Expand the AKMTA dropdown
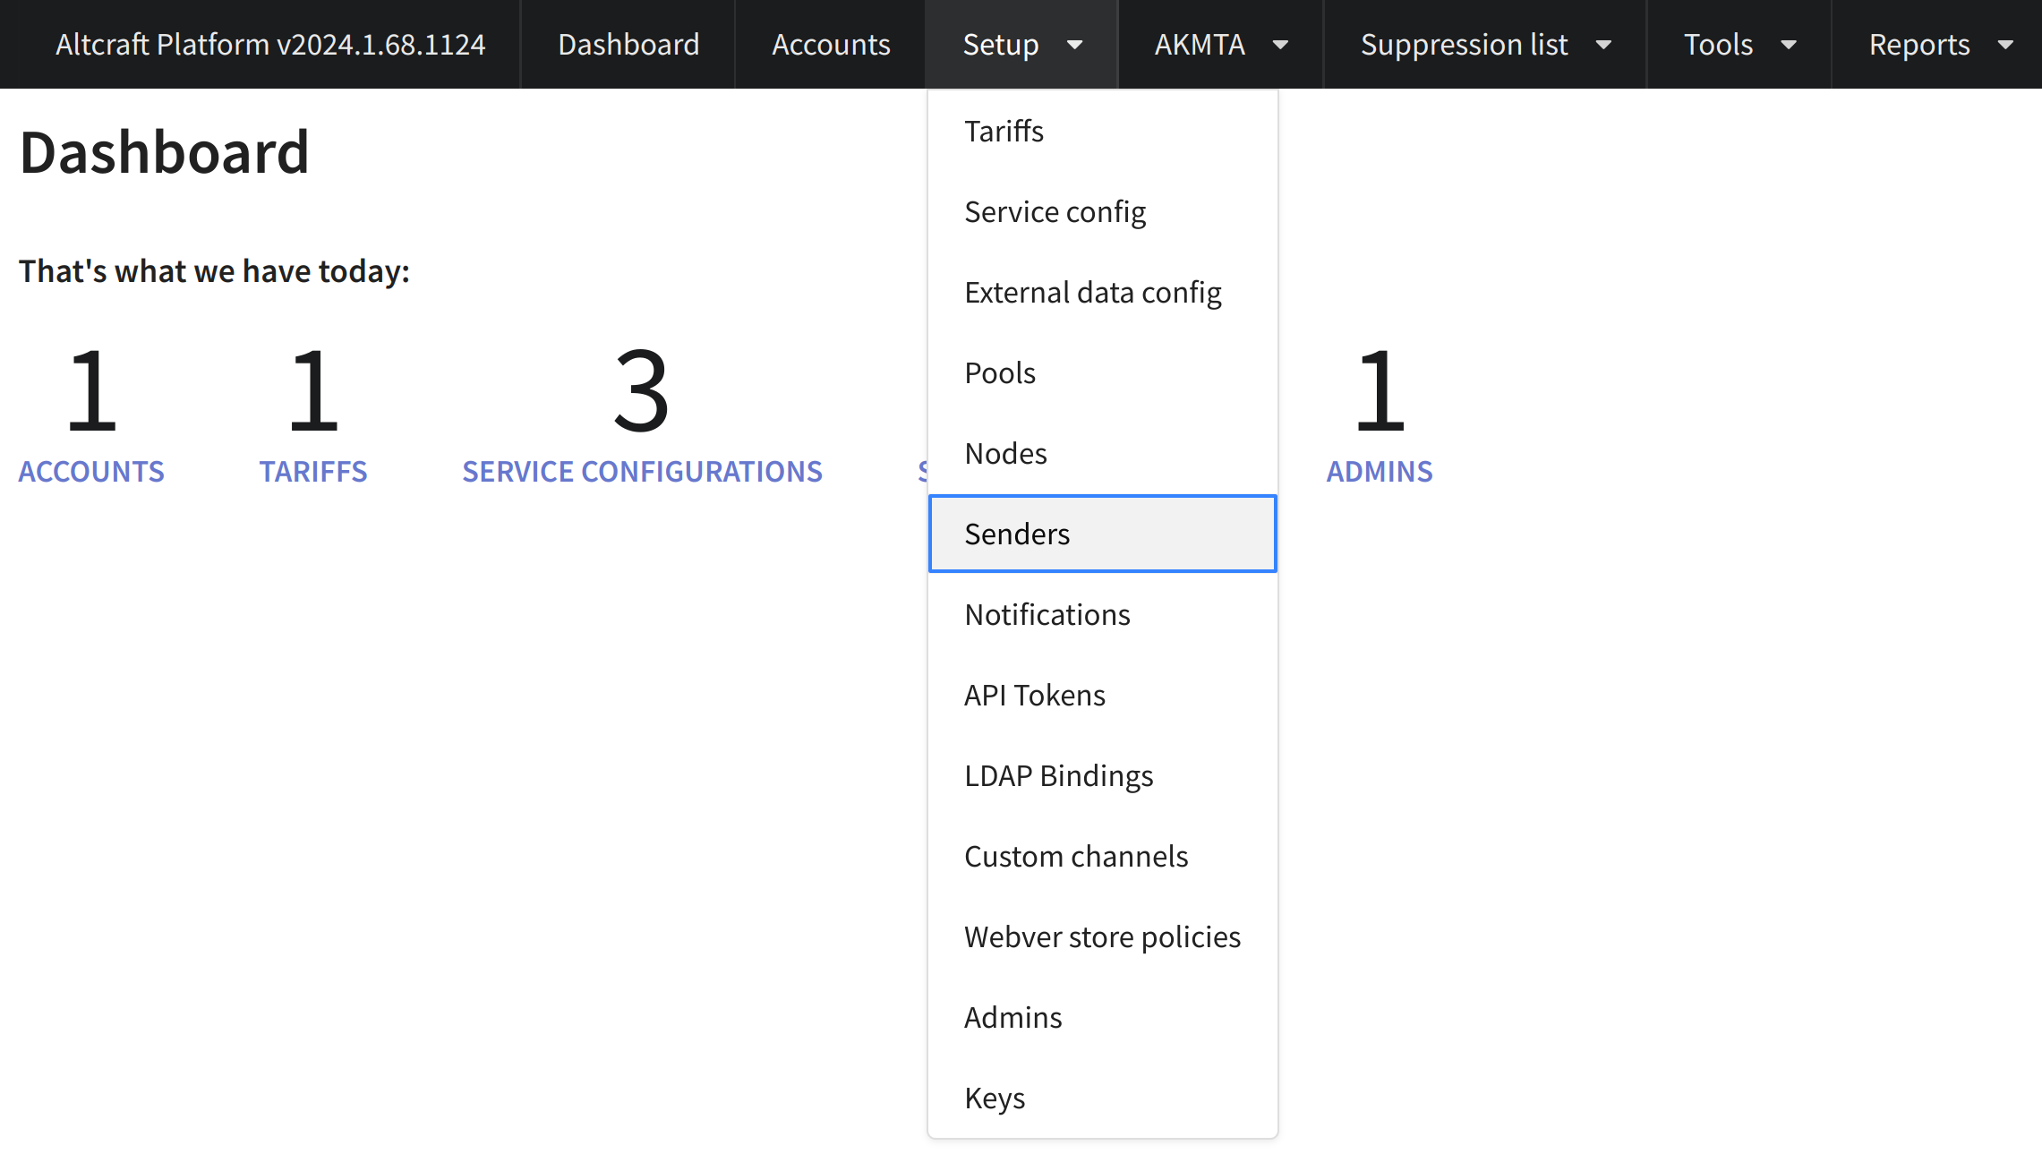Viewport: 2042px width, 1171px height. (x=1220, y=44)
